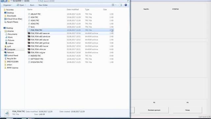
Task: Toggle the preview pane icon
Action: pos(120,5)
